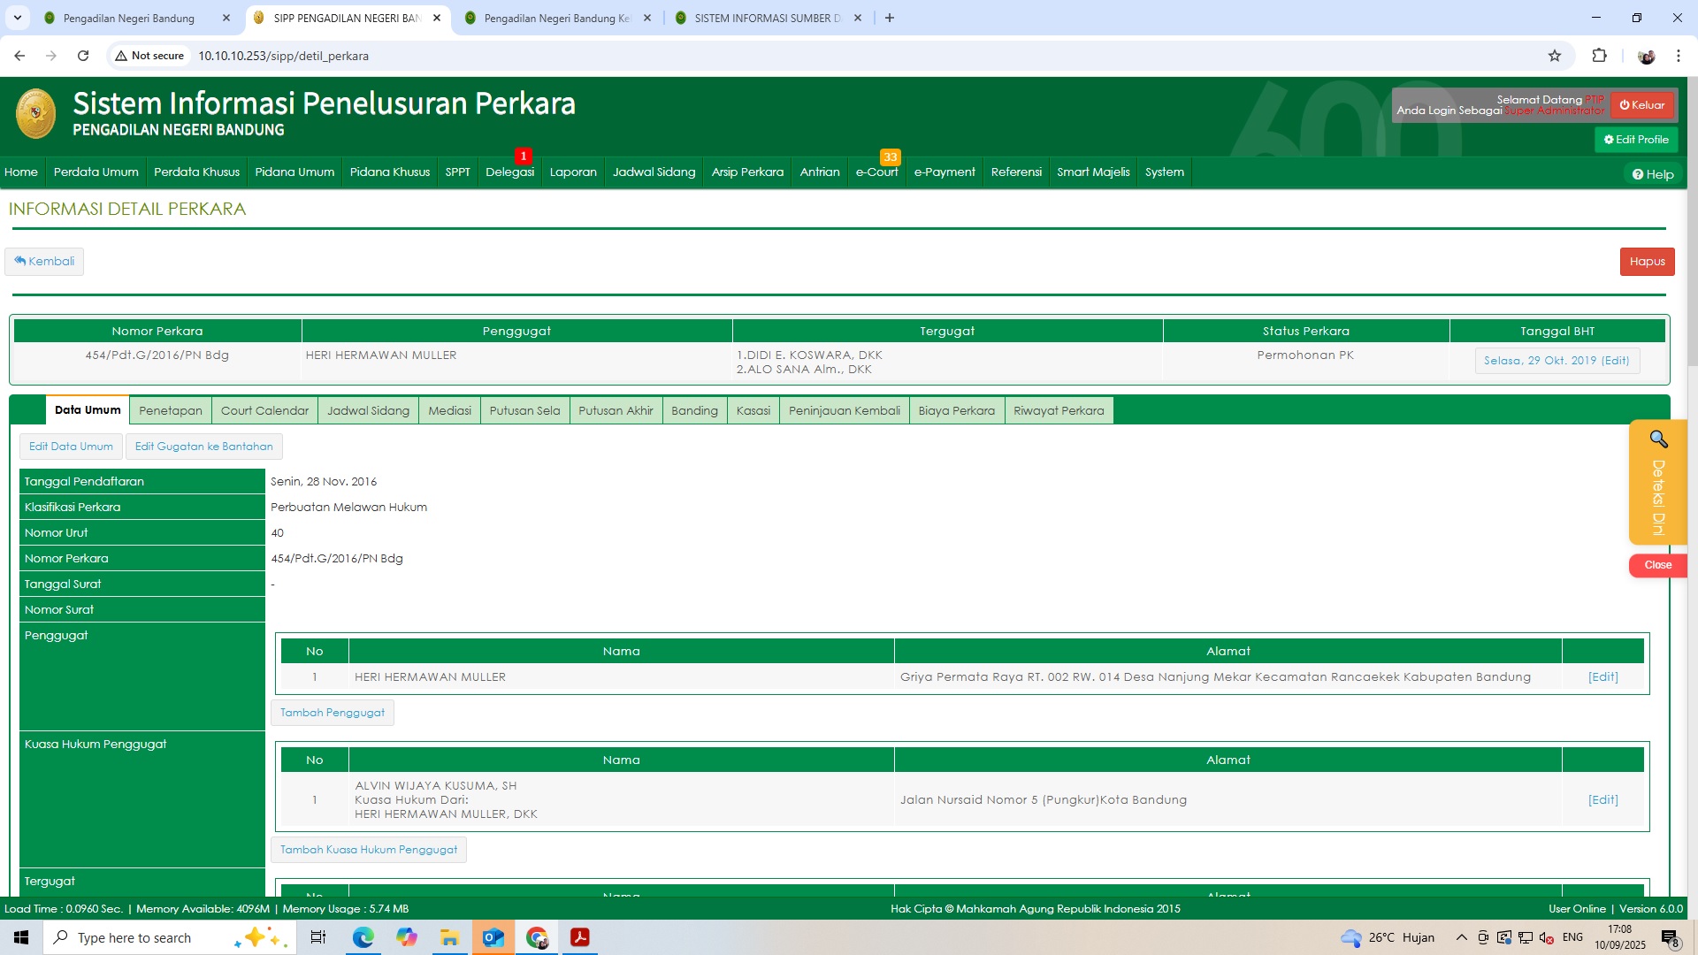1698x955 pixels.
Task: Switch to the Putusan Akhir tab
Action: click(x=616, y=411)
